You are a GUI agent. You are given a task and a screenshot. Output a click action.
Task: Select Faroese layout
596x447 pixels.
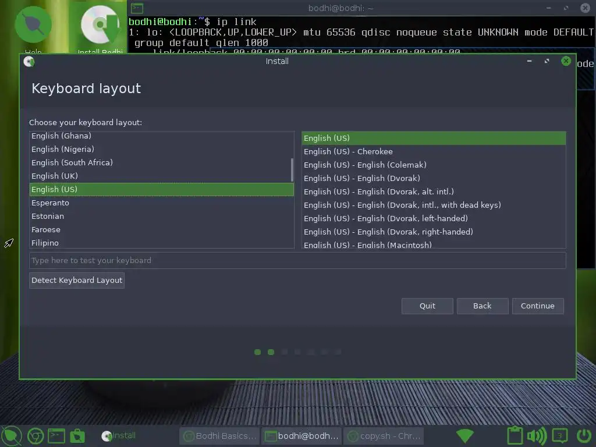tap(162, 229)
